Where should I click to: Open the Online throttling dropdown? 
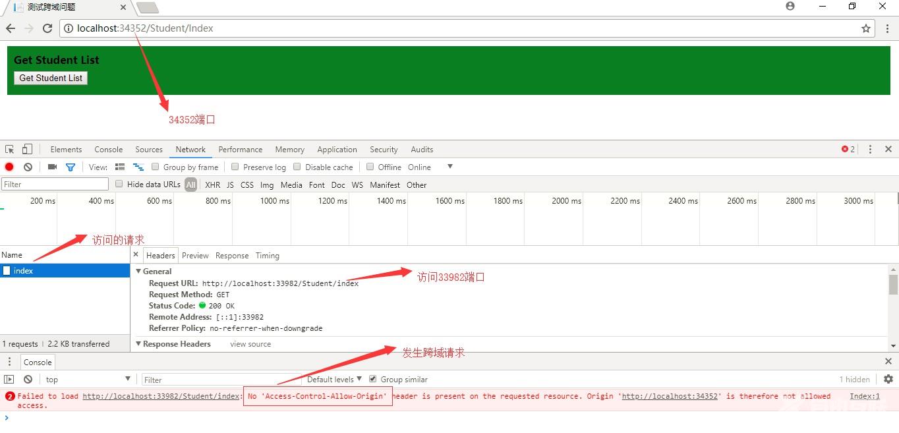(x=449, y=167)
